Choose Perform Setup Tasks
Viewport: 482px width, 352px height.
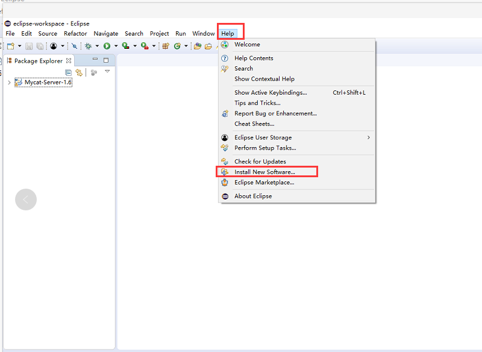(297, 148)
